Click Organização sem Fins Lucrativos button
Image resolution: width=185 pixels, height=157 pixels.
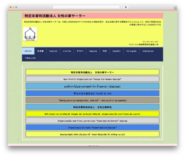[x=92, y=121]
